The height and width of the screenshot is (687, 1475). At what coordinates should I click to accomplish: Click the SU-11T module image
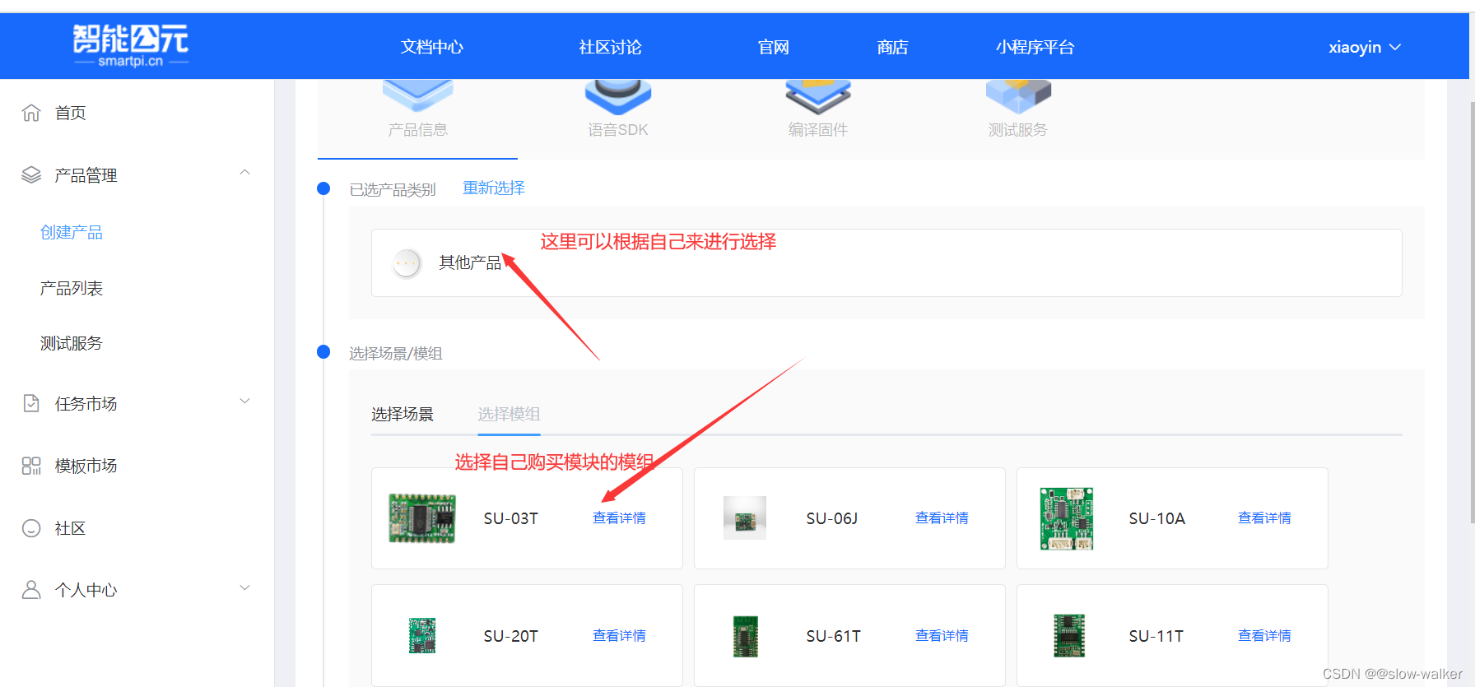tap(1069, 636)
